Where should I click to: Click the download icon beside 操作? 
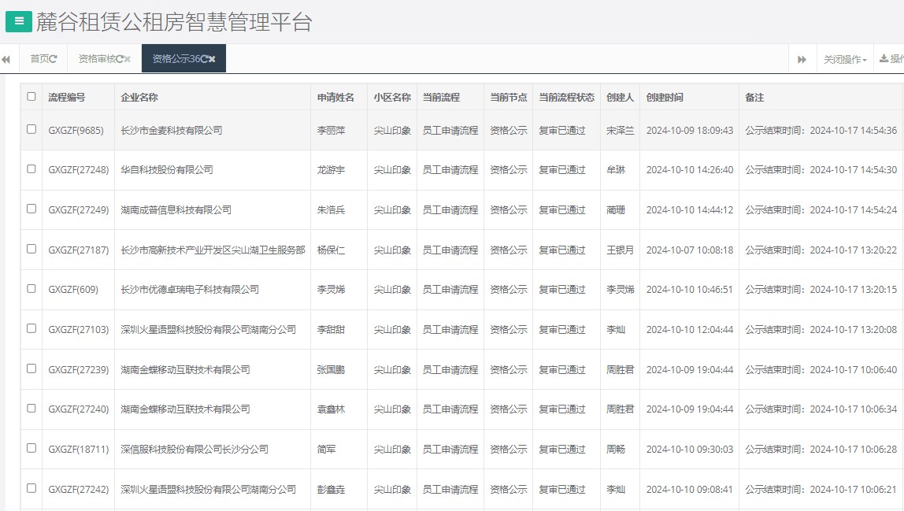pyautogui.click(x=884, y=58)
